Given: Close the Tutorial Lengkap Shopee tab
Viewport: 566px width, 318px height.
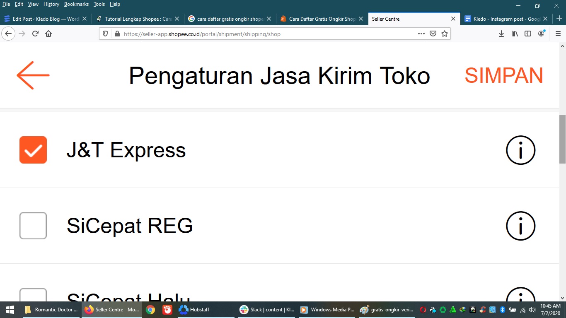Looking at the screenshot, I should [177, 19].
